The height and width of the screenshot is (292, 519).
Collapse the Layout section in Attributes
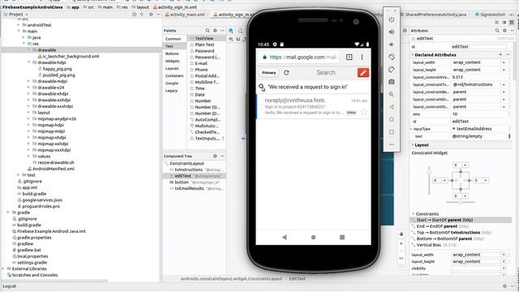(413, 145)
